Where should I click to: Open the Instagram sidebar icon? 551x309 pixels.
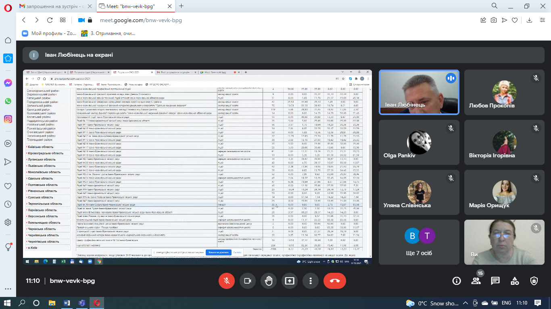click(x=8, y=119)
